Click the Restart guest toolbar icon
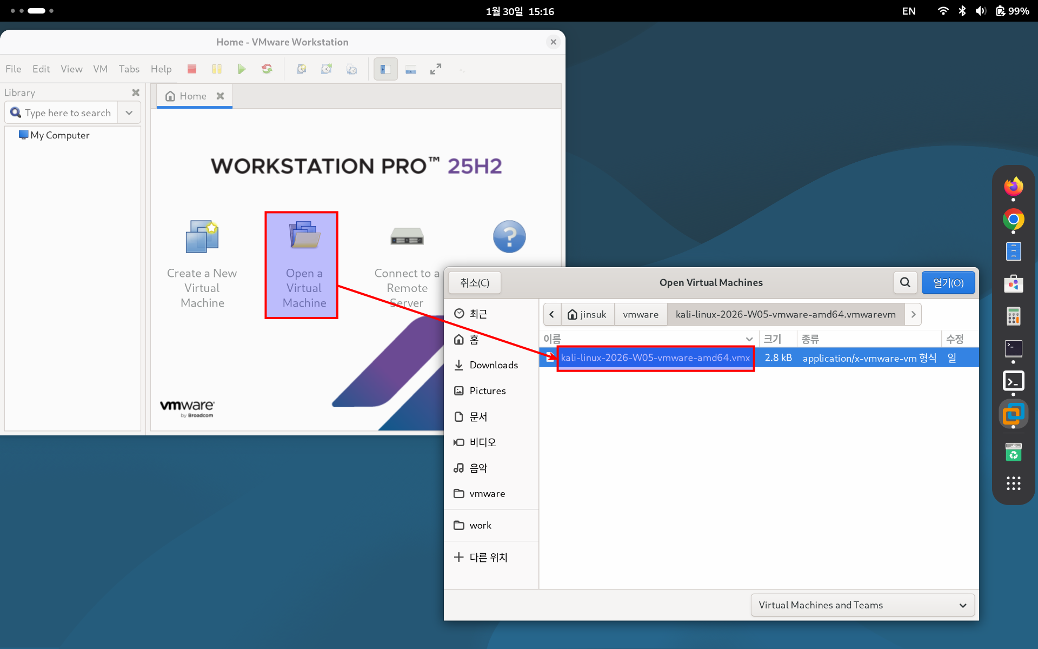The height and width of the screenshot is (649, 1038). click(x=267, y=69)
